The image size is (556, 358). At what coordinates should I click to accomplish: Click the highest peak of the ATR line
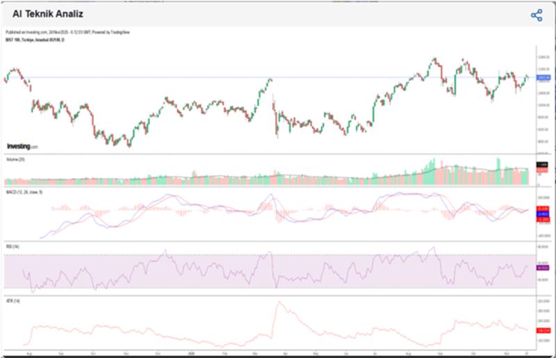pyautogui.click(x=279, y=302)
